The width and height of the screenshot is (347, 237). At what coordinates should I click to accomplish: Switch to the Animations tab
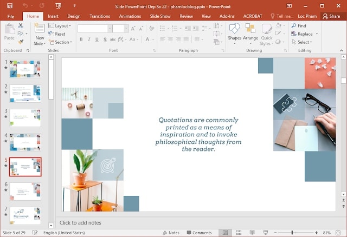[130, 16]
